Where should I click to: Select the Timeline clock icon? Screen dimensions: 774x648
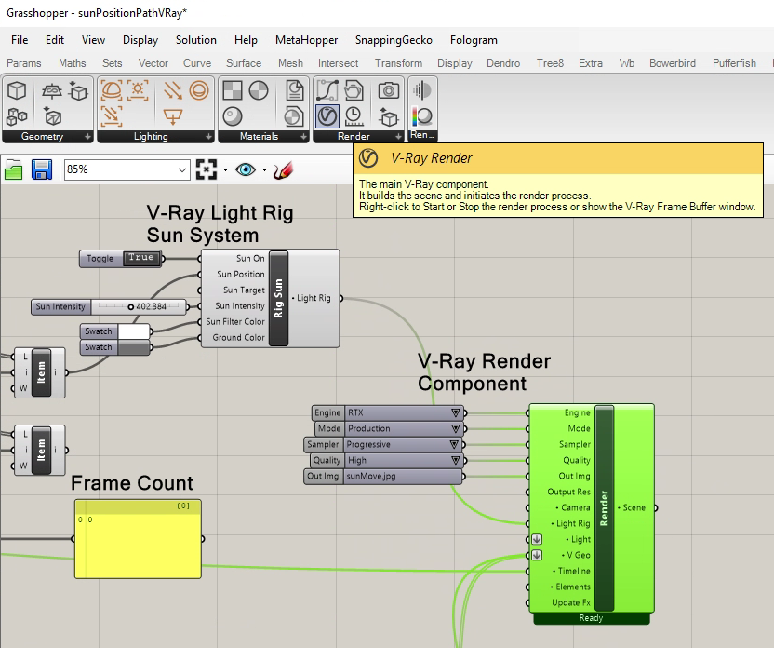pyautogui.click(x=354, y=117)
